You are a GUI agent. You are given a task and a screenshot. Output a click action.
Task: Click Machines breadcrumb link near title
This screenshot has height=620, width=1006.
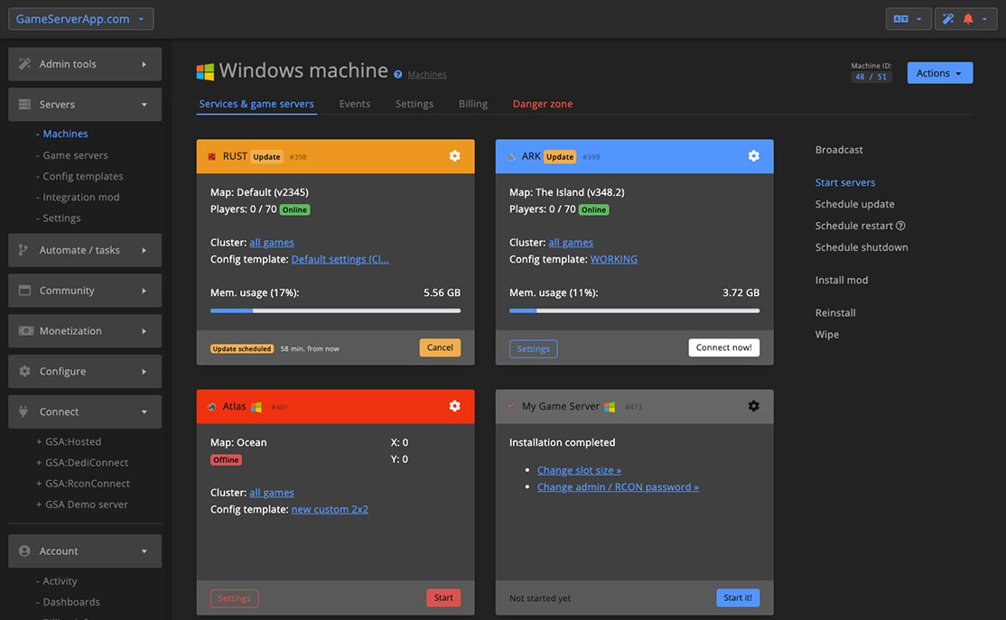(x=426, y=74)
